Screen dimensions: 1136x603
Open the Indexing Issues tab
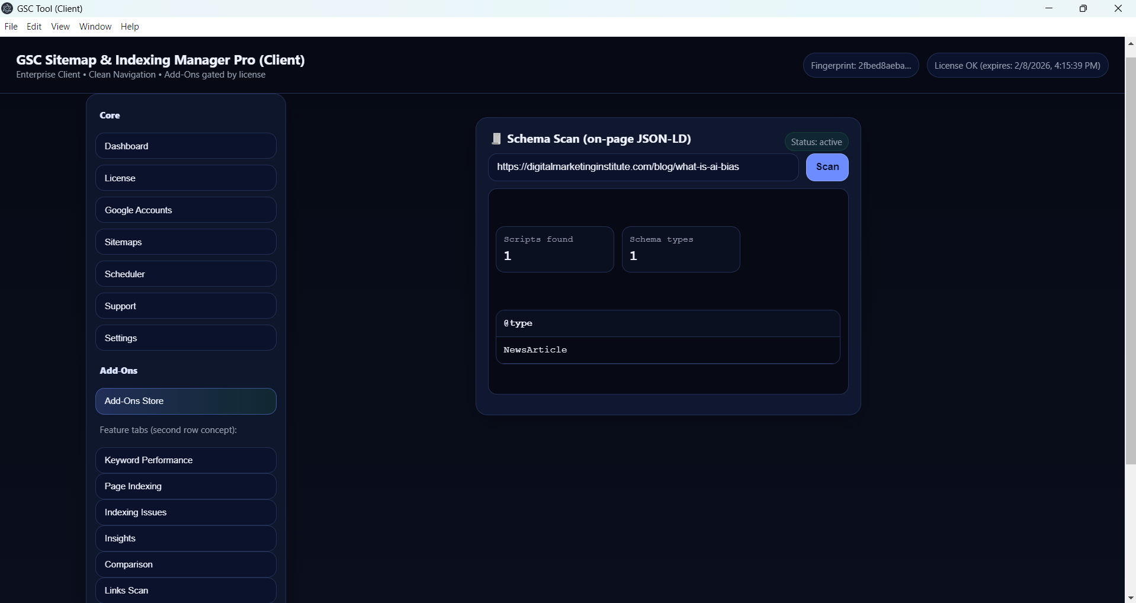tap(185, 512)
